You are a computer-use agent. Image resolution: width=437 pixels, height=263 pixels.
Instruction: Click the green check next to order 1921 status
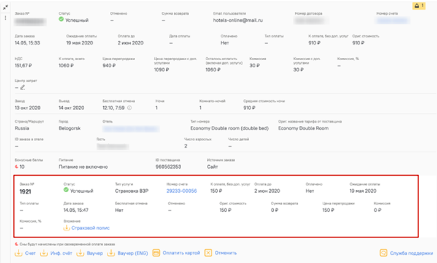66,190
